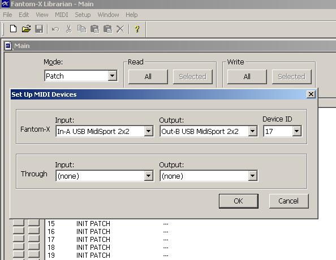Screen dimensions: 336x260
Task: Open the Mode Patch dropdown
Action: pyautogui.click(x=112, y=76)
